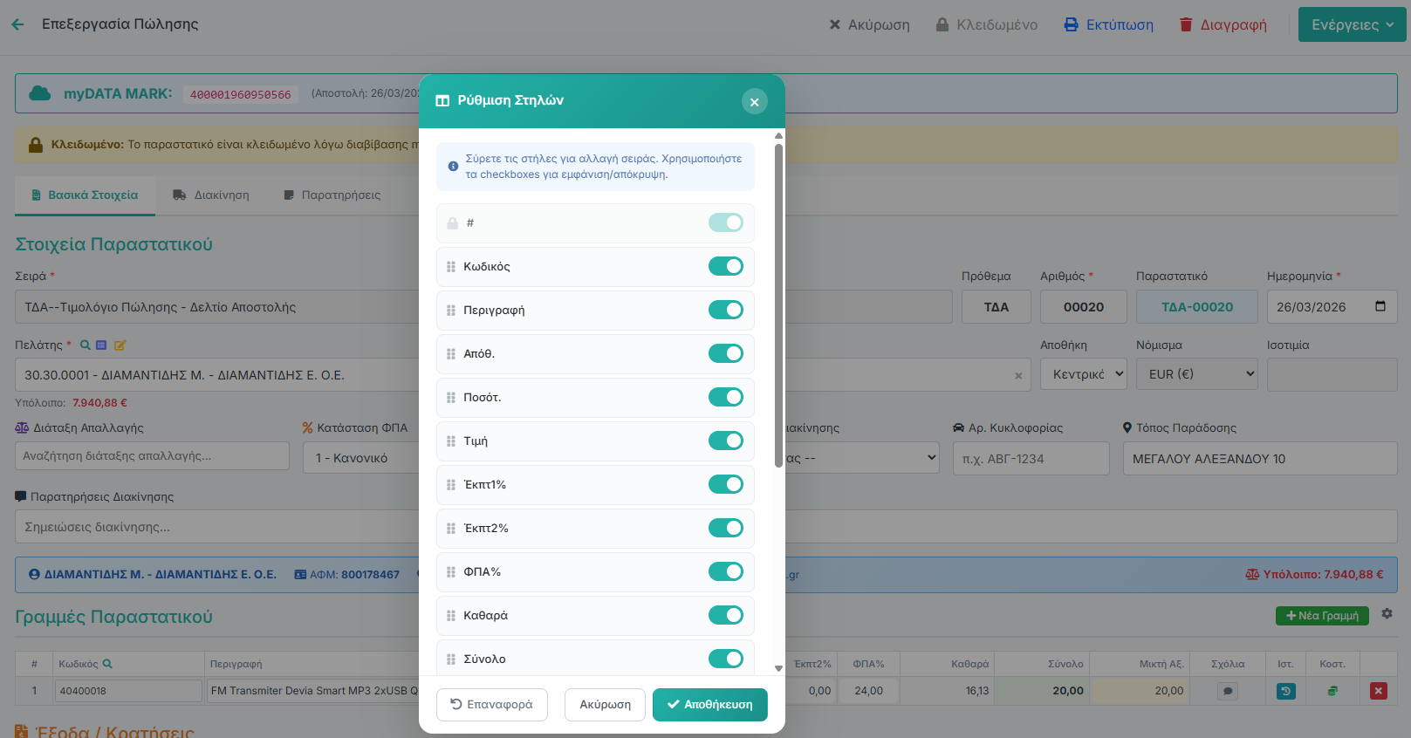Open the customer list icon next to Πελάτης
1411x738 pixels.
pyautogui.click(x=101, y=345)
